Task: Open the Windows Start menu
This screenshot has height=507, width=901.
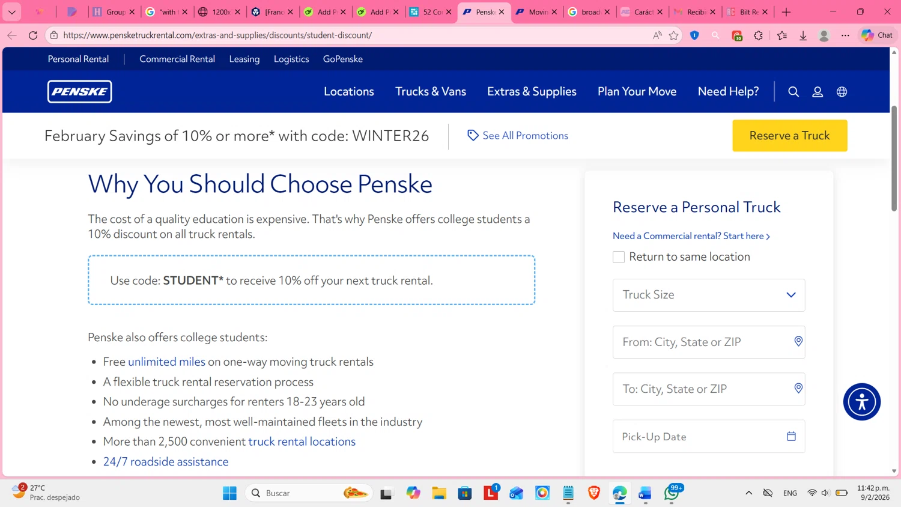Action: point(229,493)
